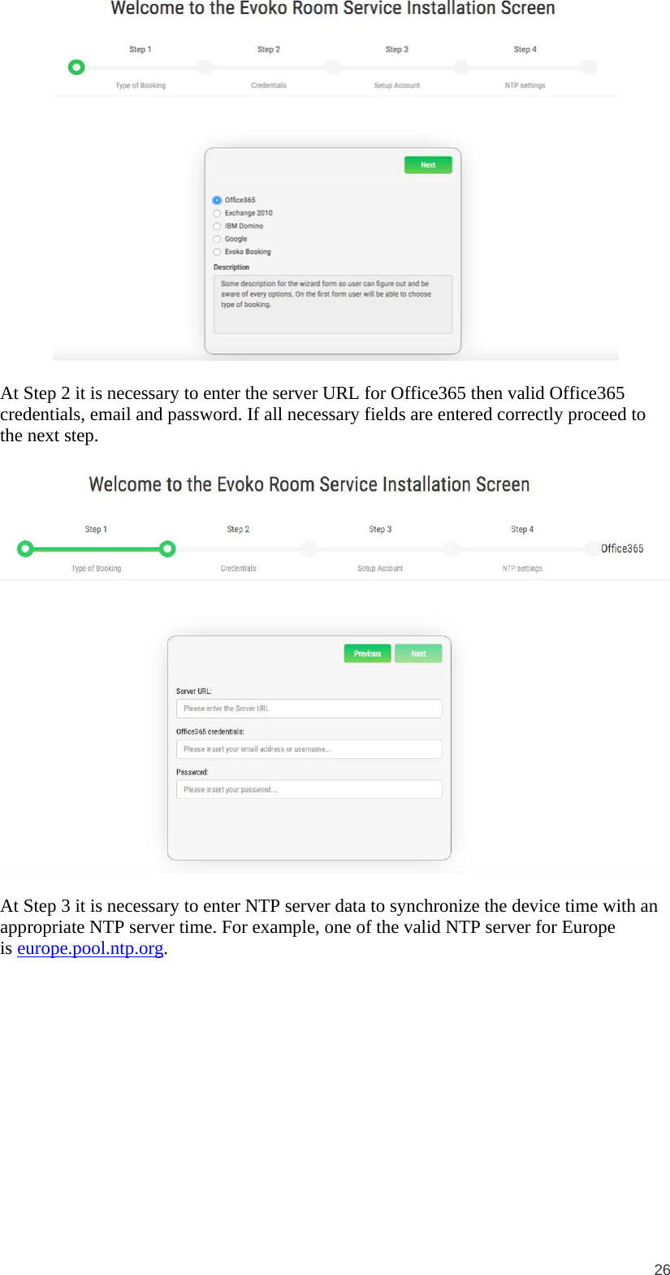Click Next on the booking type screen

pos(428,164)
